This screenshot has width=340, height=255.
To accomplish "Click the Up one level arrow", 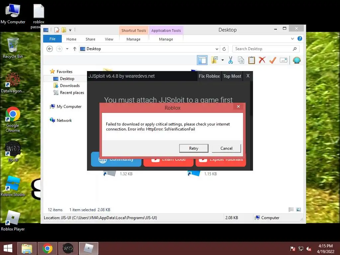I will pos(75,49).
